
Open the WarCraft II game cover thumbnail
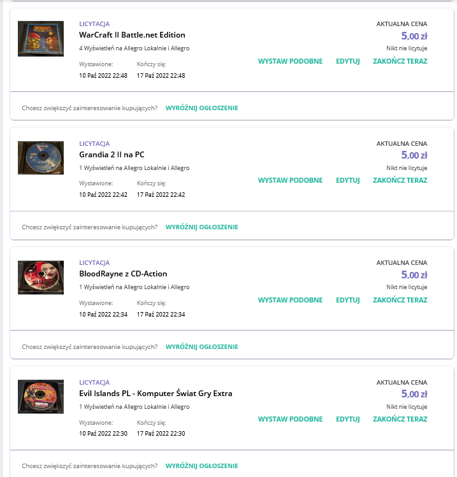[x=41, y=39]
